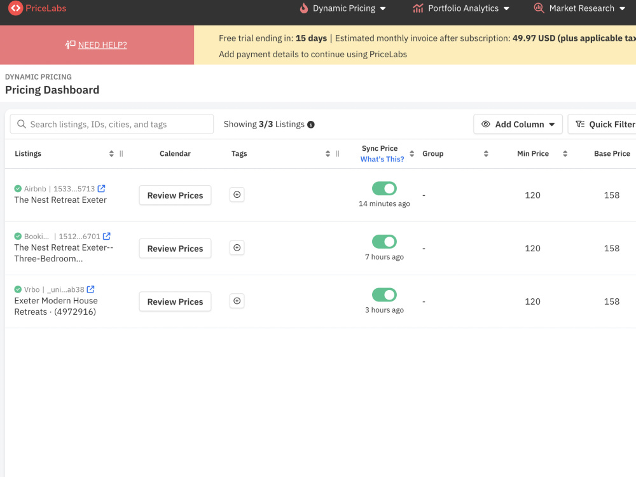Toggle Sync Price for the Airbnb listing
The image size is (636, 477).
pyautogui.click(x=384, y=189)
